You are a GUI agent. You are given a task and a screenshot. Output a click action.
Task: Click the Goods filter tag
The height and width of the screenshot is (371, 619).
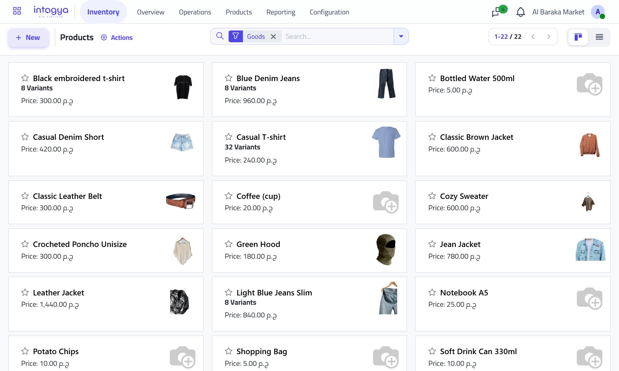(x=256, y=36)
